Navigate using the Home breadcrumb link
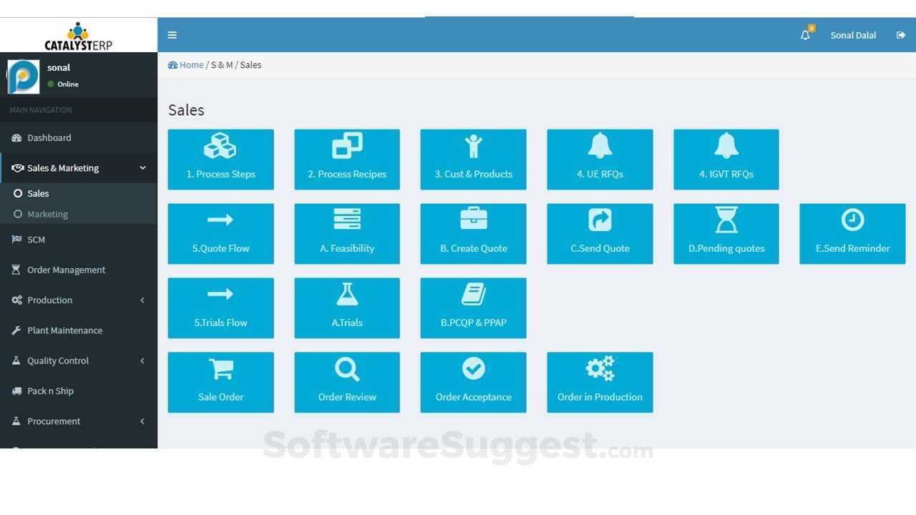The height and width of the screenshot is (515, 916). tap(190, 64)
